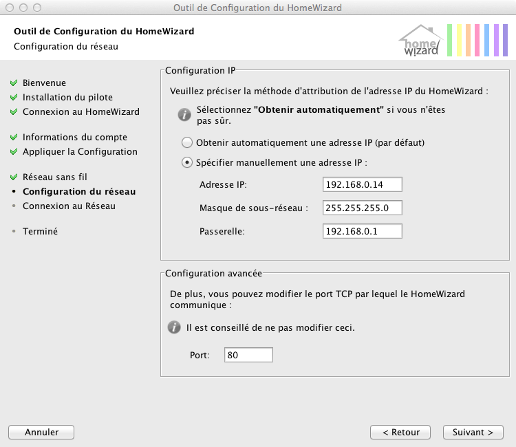
Task: Click the 'Terminé' step label
Action: [40, 231]
